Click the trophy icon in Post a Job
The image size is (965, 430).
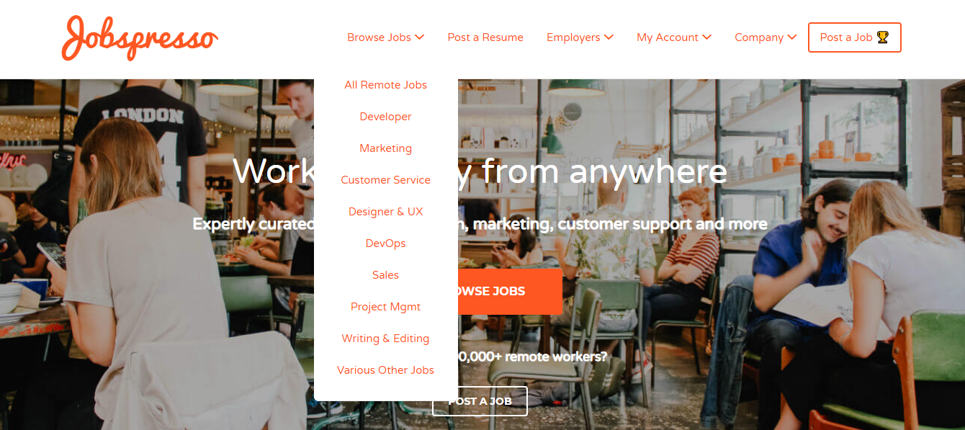click(x=883, y=37)
